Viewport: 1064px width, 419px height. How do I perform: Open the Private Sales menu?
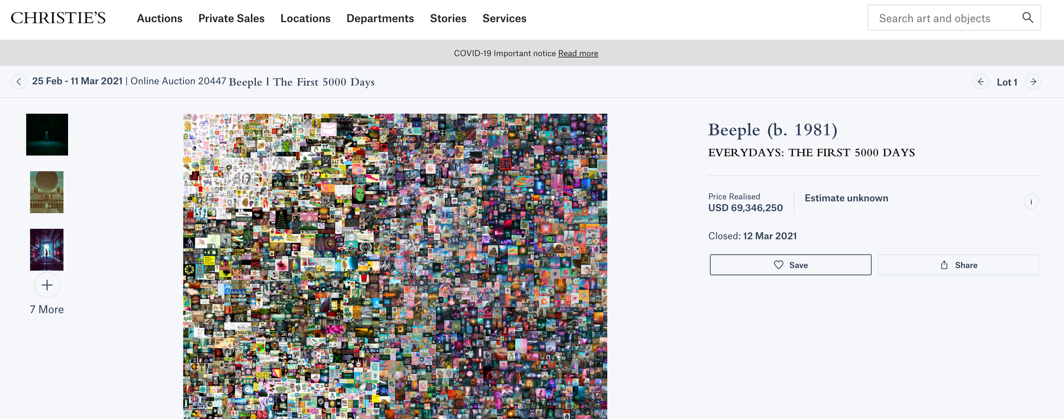[231, 19]
